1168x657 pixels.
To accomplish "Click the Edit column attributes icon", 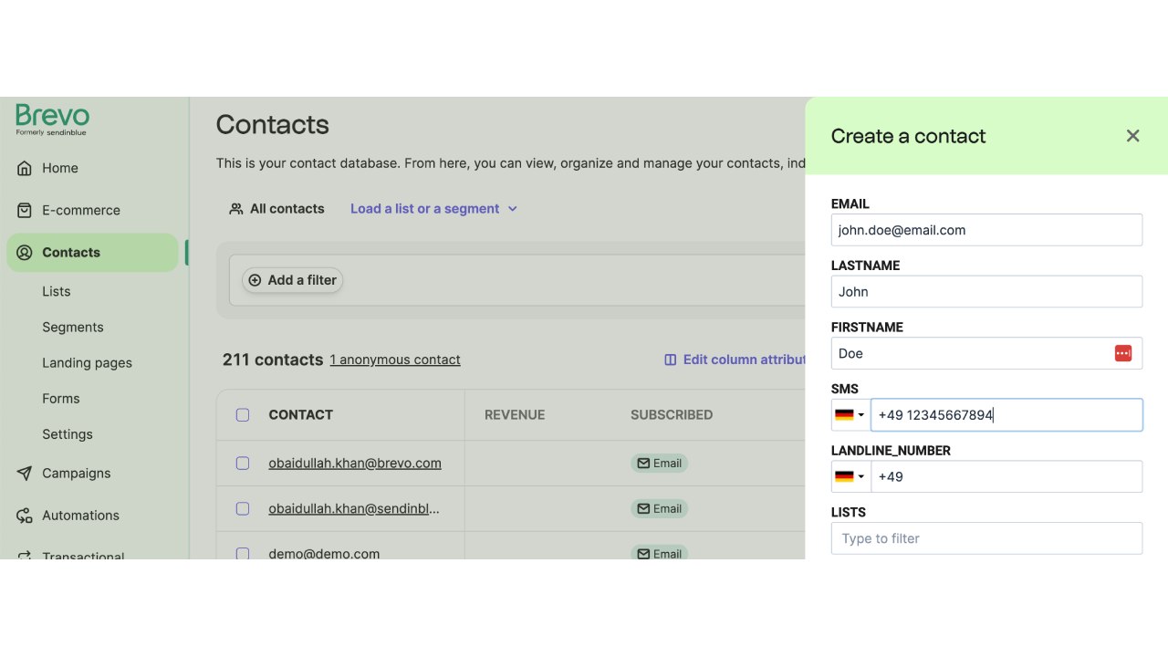I will coord(671,360).
